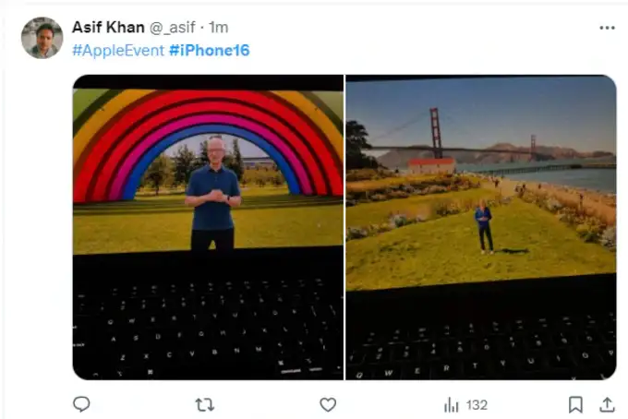Click Asif Khan's profile avatar
This screenshot has width=628, height=419.
42,38
